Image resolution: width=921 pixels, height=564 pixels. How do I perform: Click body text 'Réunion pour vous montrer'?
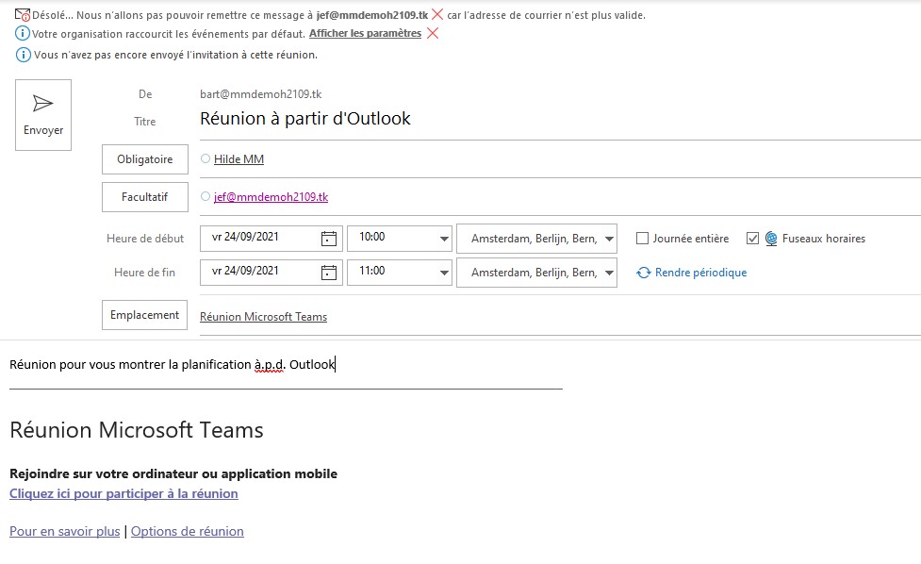[x=172, y=364]
